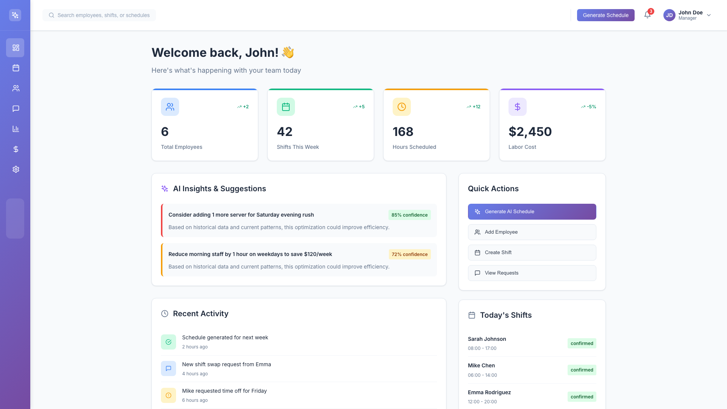Viewport: 727px width, 409px height.
Task: Select the Dashboard grid icon
Action: 16,48
